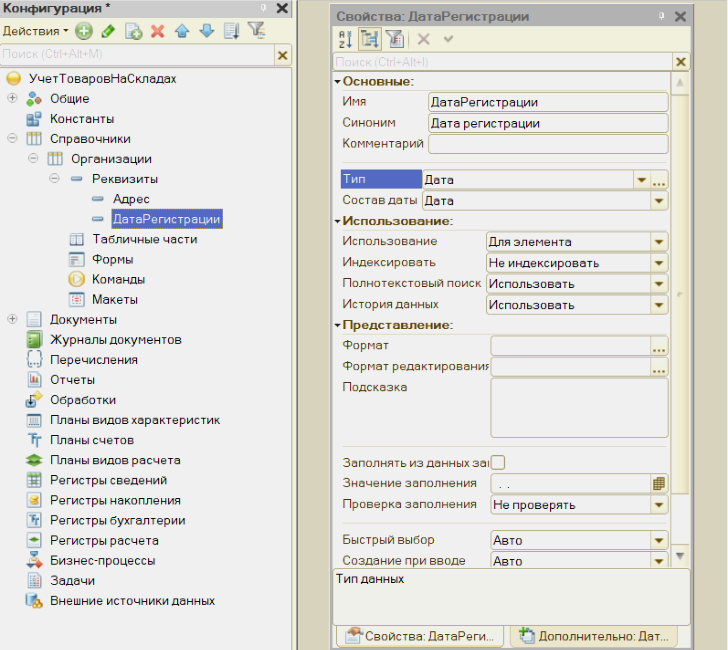728x650 pixels.
Task: Expand the 'Документы' tree node
Action: coord(13,319)
